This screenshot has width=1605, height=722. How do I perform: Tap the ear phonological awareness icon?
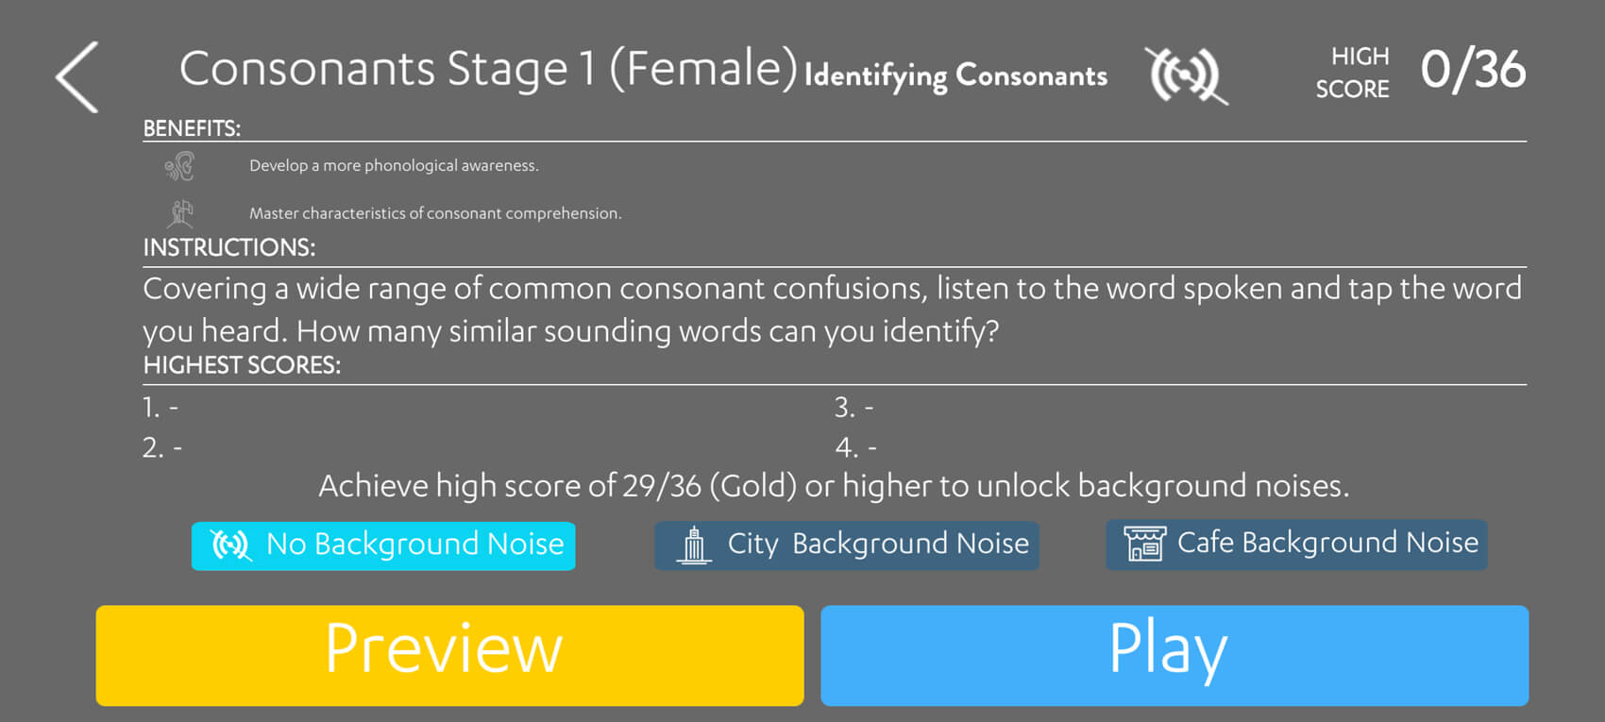click(x=179, y=167)
